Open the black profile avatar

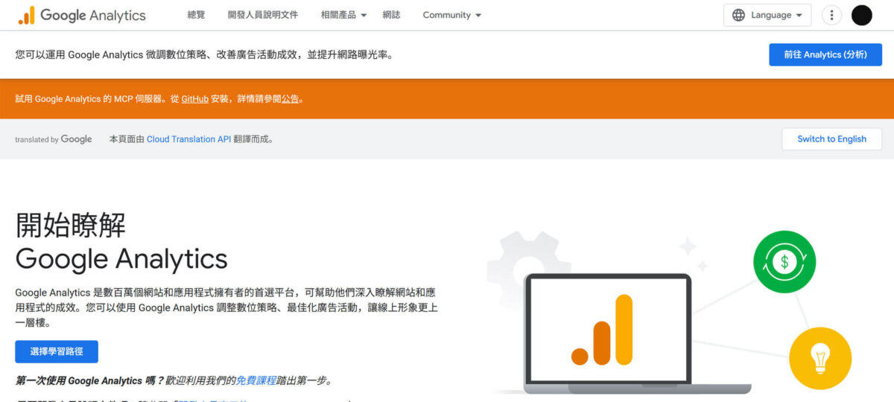click(x=861, y=15)
